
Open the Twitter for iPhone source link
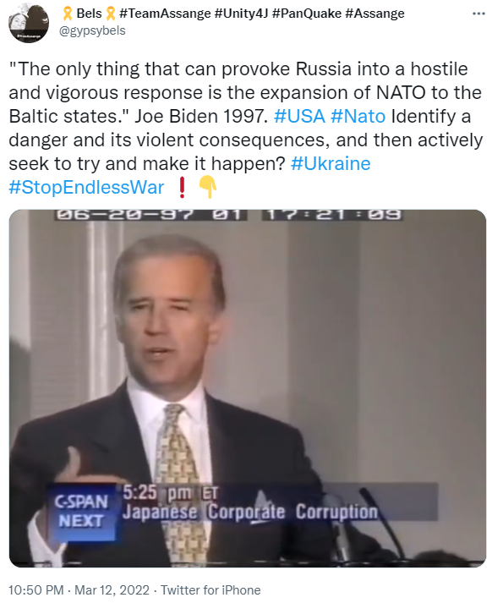pos(210,590)
